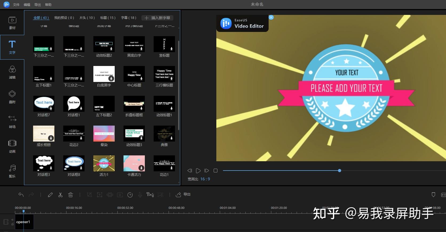The image size is (446, 232).
Task: Open the 帮助 menu
Action: (x=48, y=5)
